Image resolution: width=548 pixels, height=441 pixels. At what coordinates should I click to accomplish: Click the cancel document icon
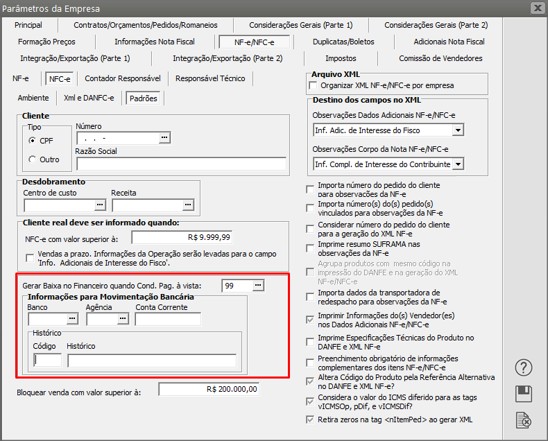[525, 420]
